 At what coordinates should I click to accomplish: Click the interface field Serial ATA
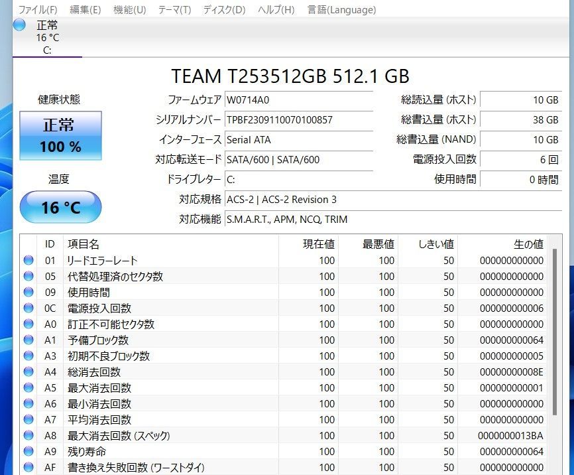pyautogui.click(x=299, y=139)
